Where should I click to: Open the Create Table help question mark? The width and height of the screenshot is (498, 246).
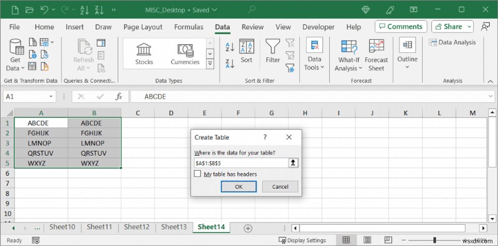click(265, 137)
